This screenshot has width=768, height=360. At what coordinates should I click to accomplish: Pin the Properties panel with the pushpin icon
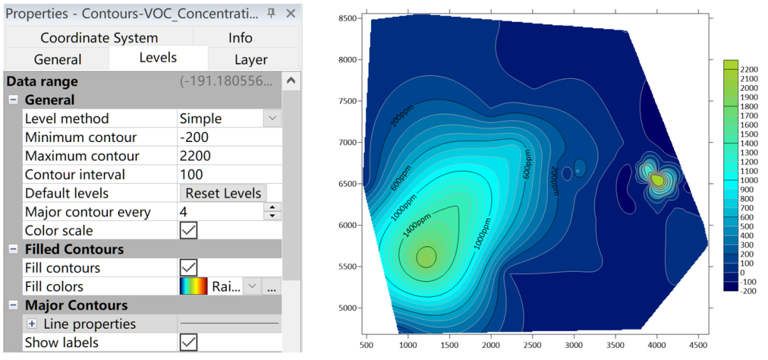coord(272,13)
